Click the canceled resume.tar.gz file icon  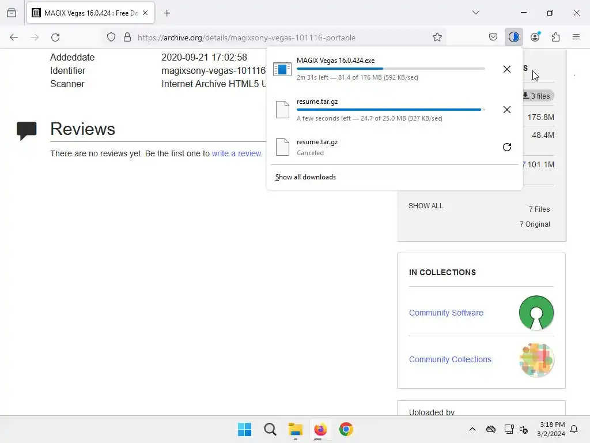coord(282,147)
